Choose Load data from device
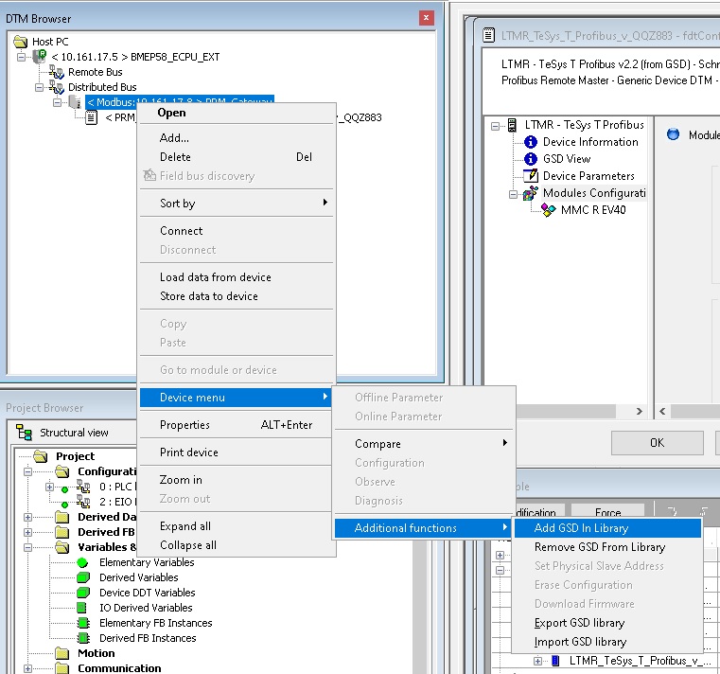Viewport: 720px width, 674px height. (237, 277)
